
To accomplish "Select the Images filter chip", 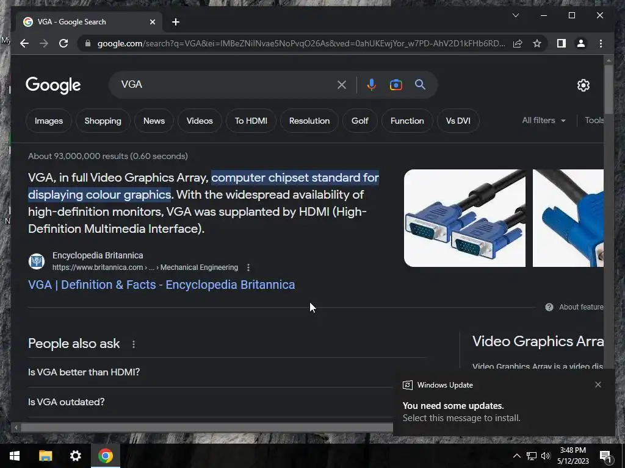I will tap(49, 121).
